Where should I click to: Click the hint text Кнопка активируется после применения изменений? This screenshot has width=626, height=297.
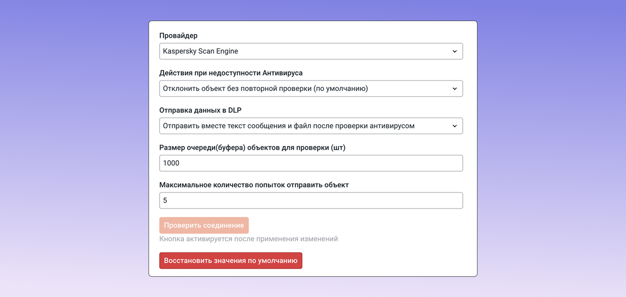click(248, 239)
